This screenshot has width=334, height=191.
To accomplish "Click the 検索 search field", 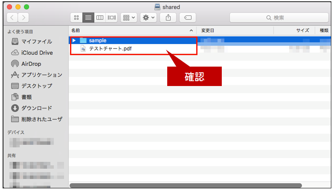I will [279, 18].
